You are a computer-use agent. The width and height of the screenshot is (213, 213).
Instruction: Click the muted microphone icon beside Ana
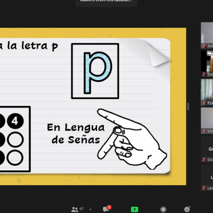click(204, 46)
